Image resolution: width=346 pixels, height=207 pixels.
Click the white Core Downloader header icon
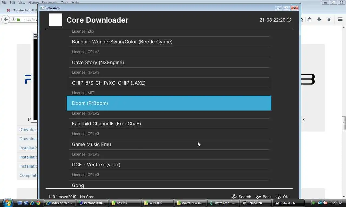click(55, 20)
